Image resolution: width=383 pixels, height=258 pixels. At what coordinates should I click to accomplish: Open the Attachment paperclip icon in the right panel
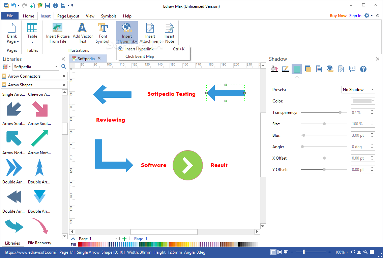(341, 69)
